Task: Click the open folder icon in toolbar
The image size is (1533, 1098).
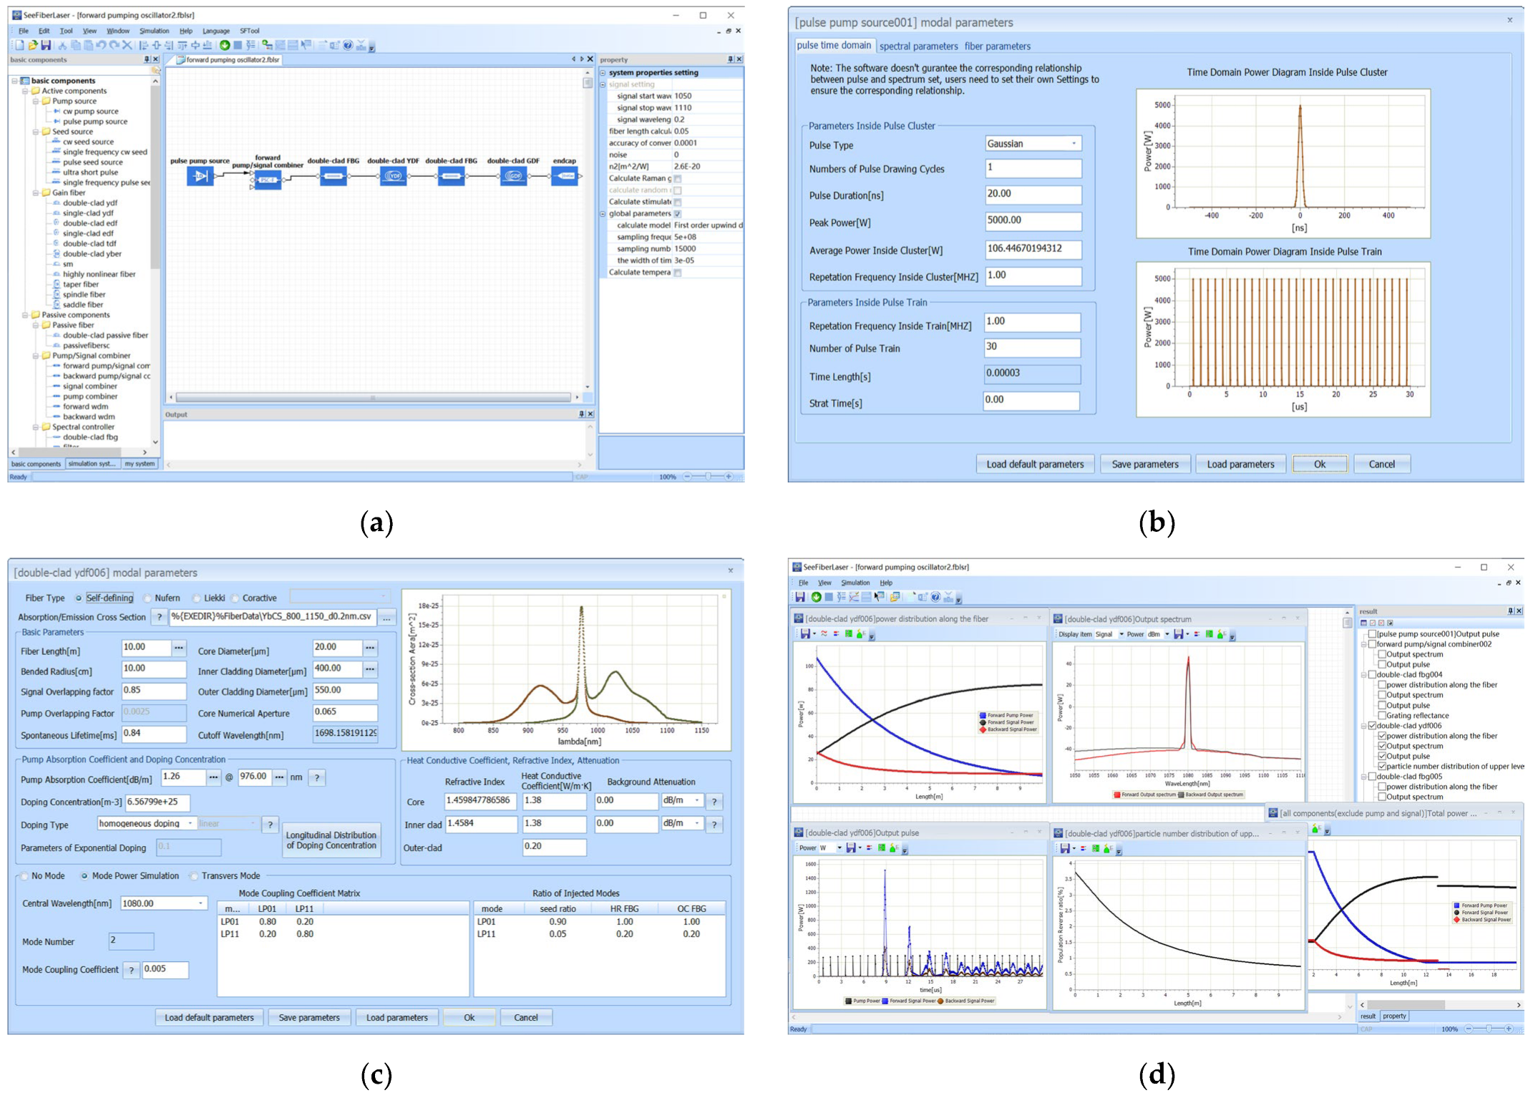Action: tap(33, 45)
